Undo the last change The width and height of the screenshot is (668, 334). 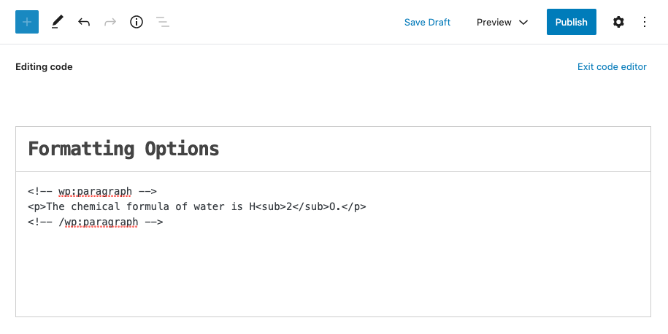click(x=84, y=23)
